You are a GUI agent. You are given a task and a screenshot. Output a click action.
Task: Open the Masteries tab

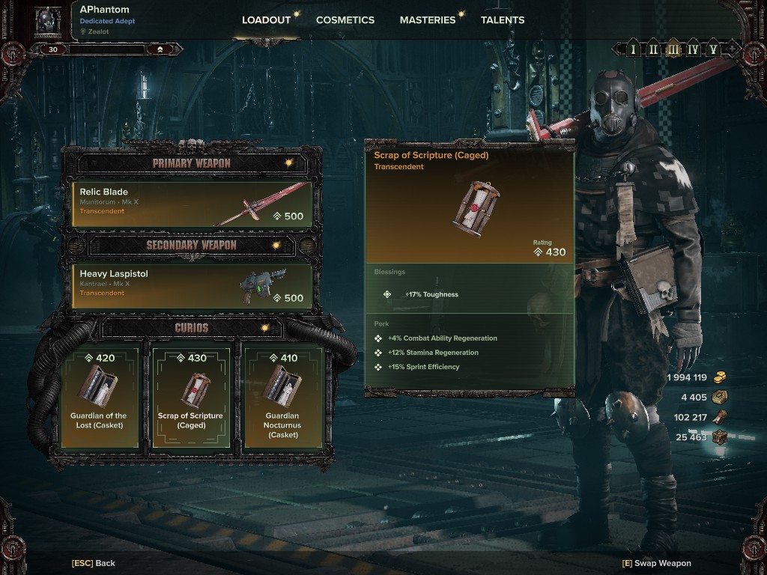(x=428, y=20)
